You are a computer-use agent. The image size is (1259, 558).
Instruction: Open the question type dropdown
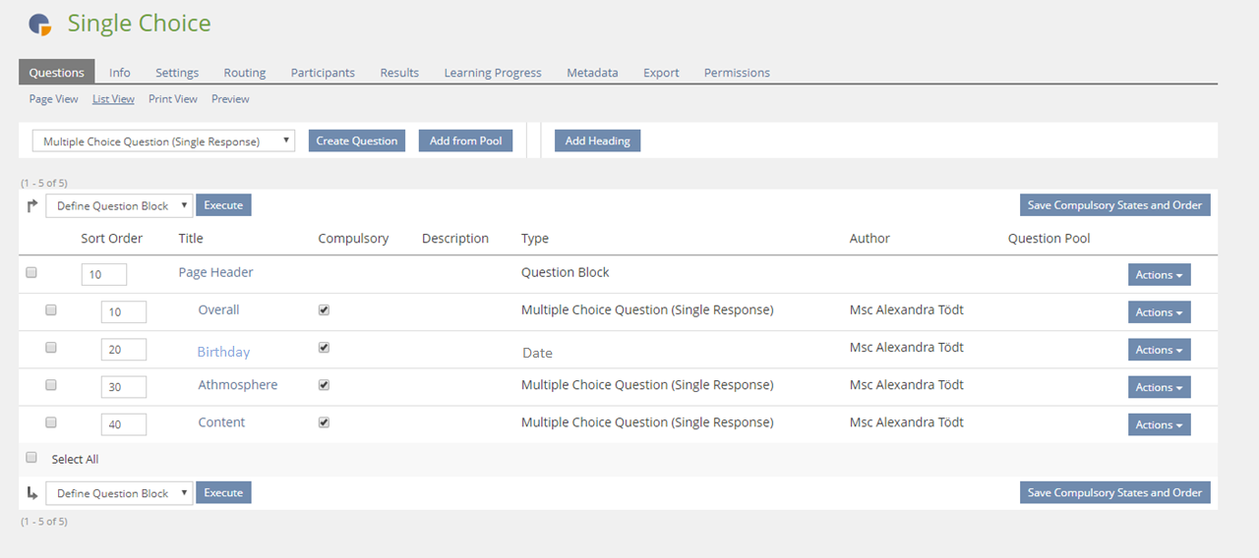pos(163,141)
